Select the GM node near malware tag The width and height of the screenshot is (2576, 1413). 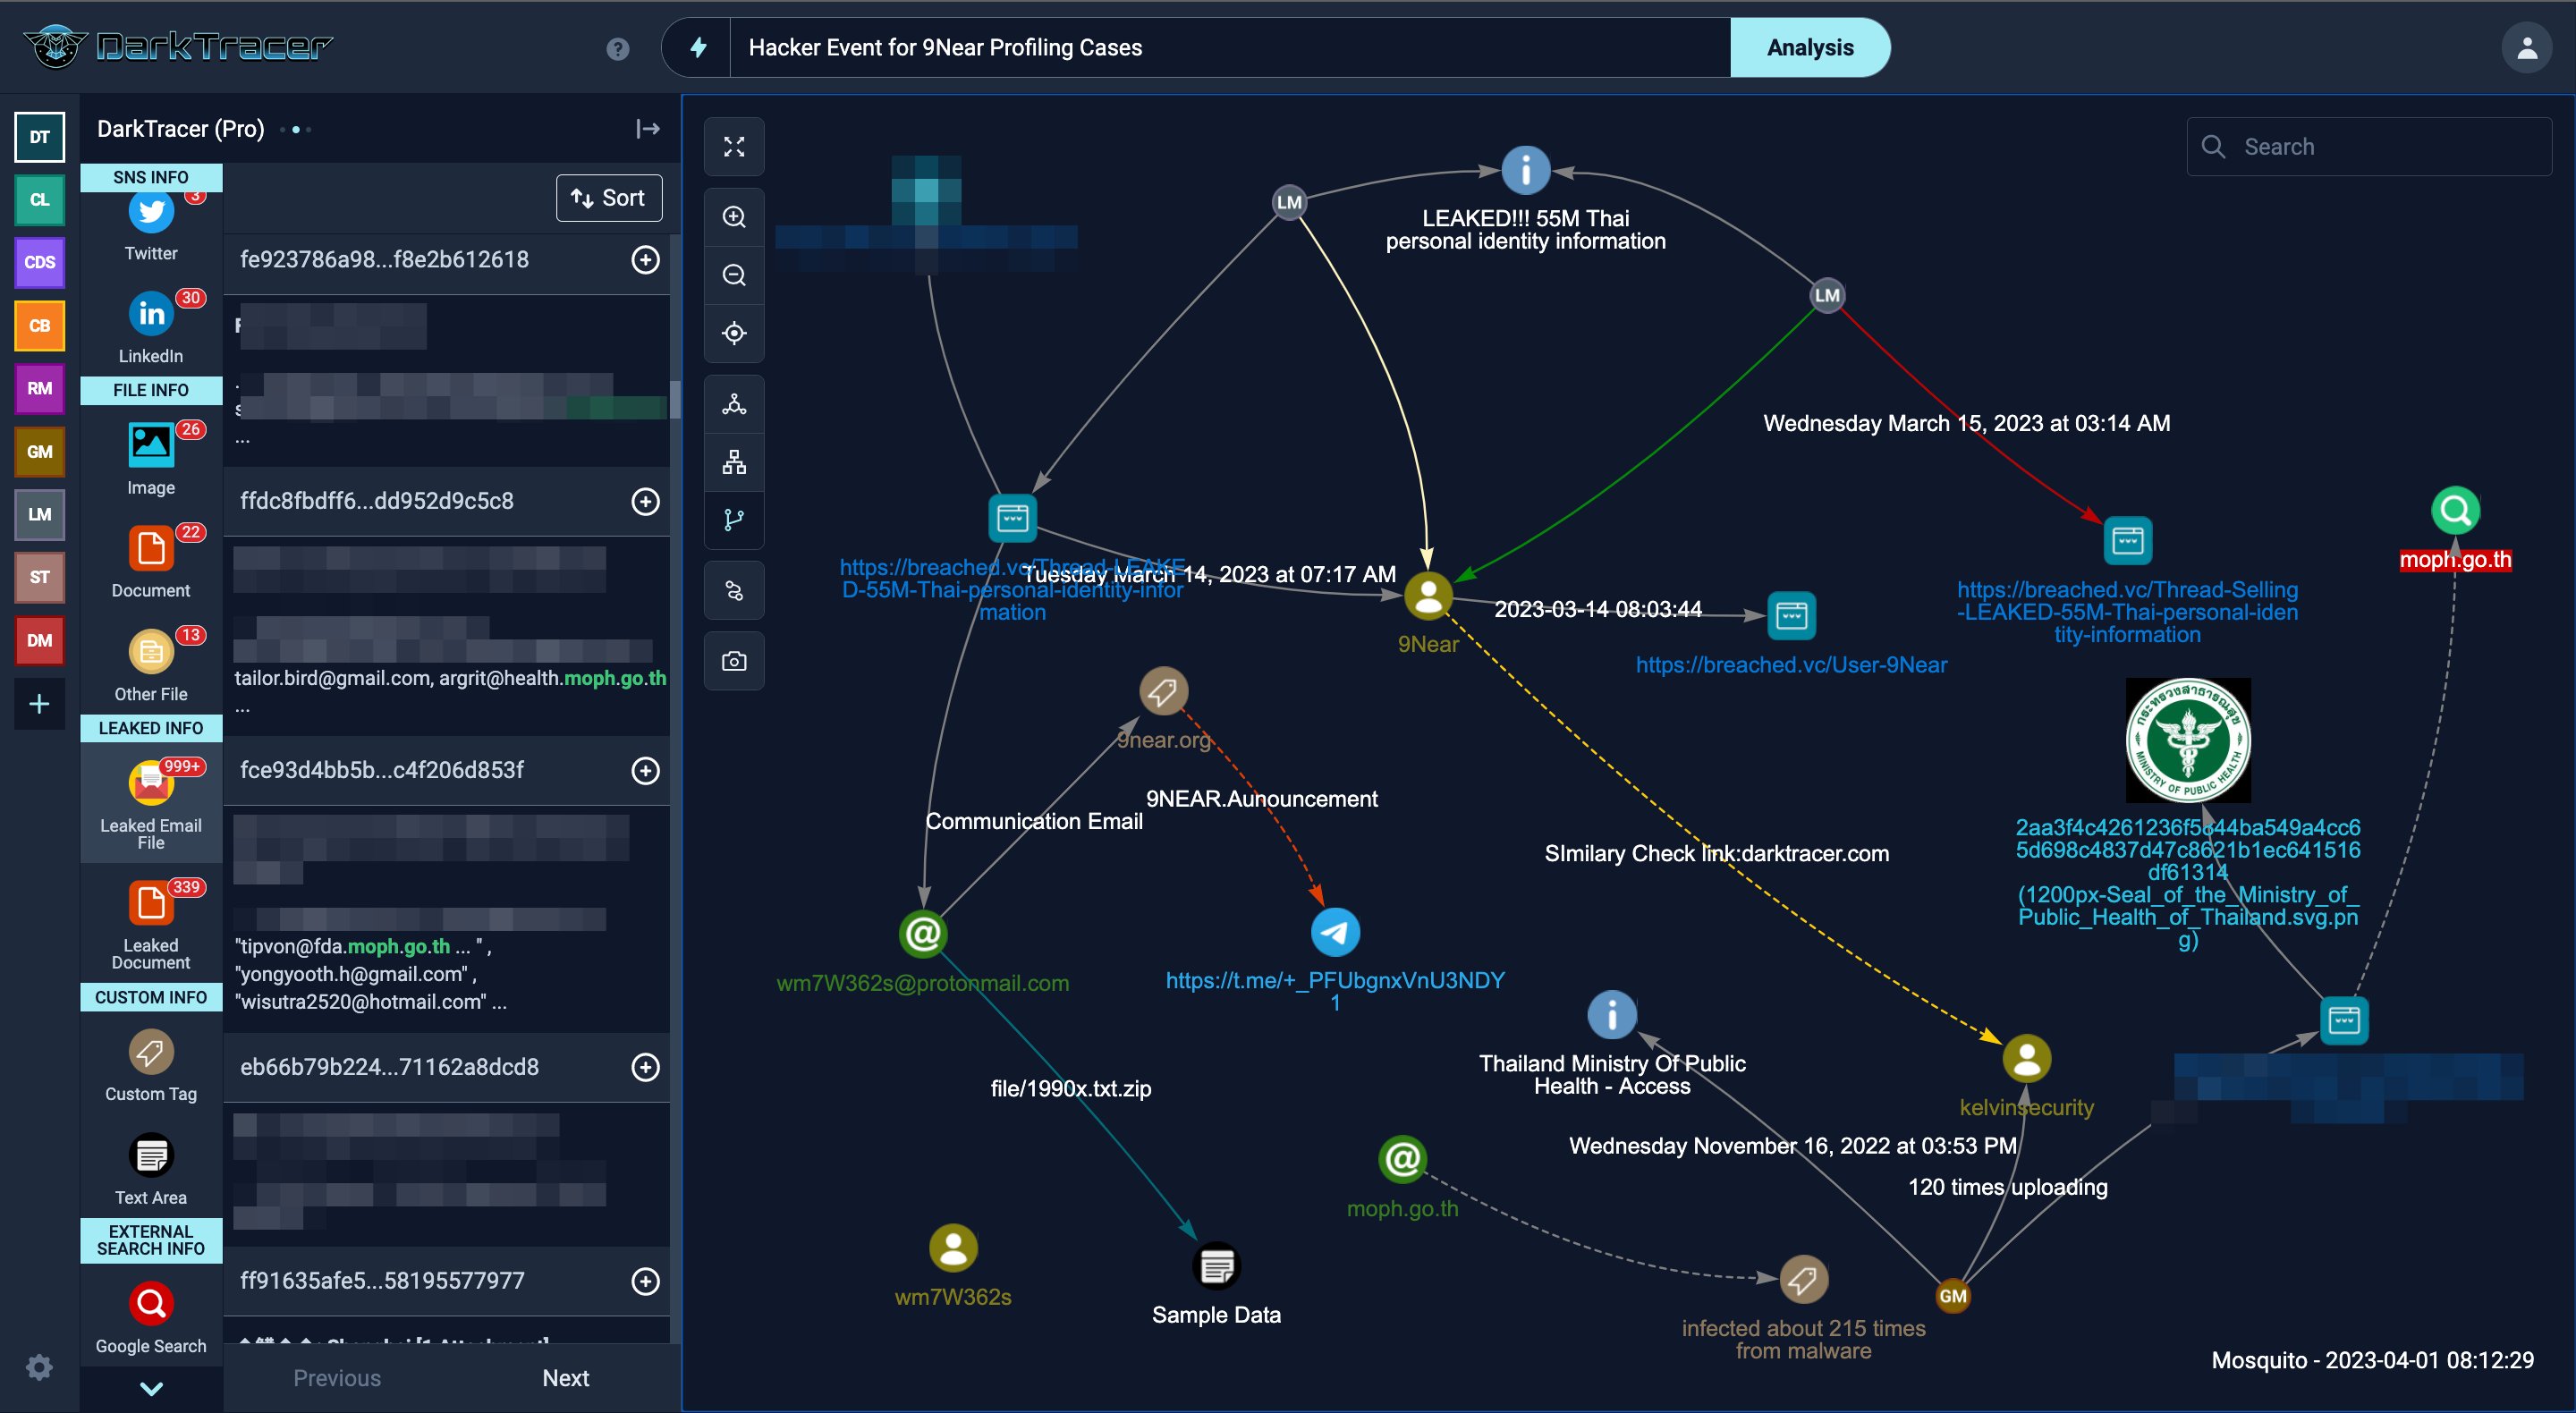(1952, 1297)
